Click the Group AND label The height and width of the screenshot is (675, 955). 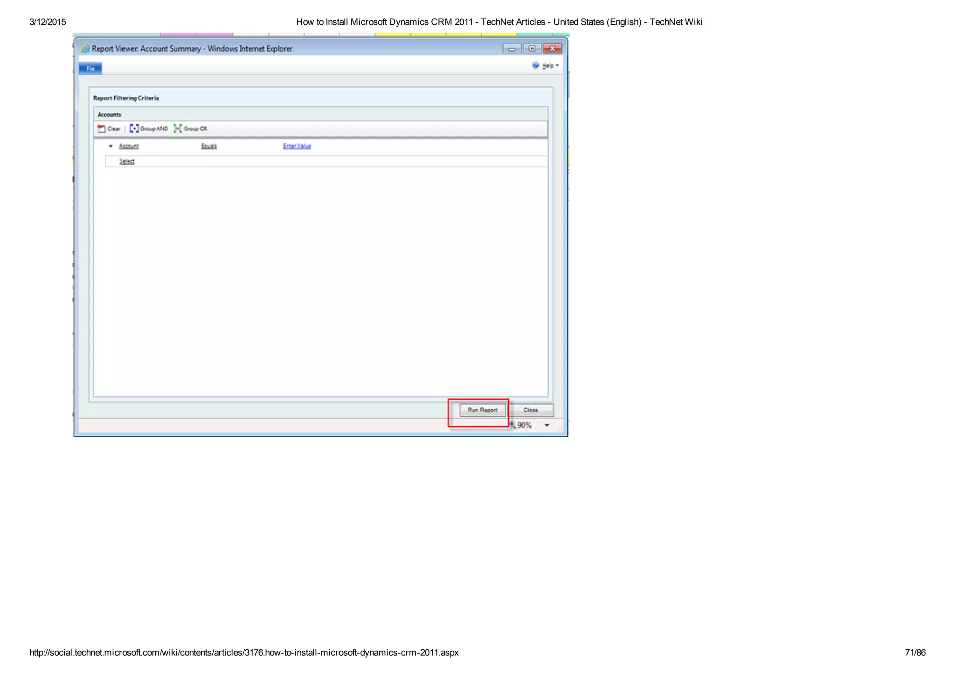pyautogui.click(x=154, y=129)
